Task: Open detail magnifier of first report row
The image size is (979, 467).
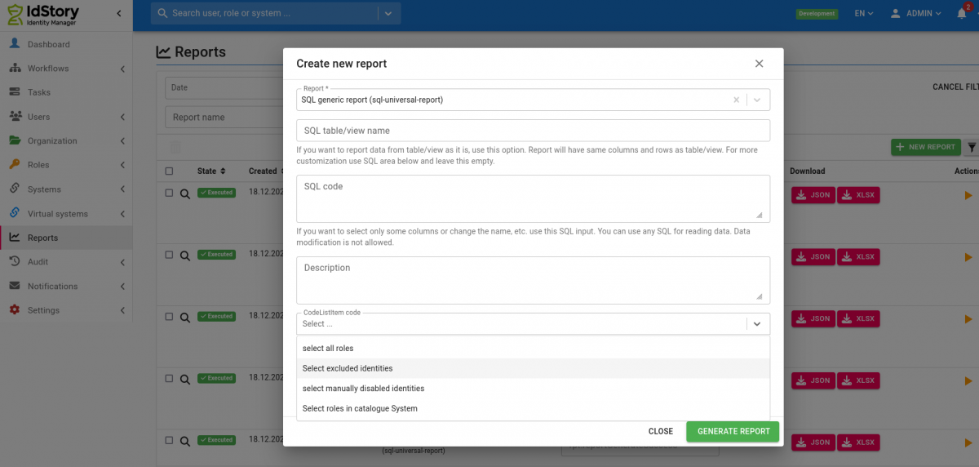Action: (185, 194)
